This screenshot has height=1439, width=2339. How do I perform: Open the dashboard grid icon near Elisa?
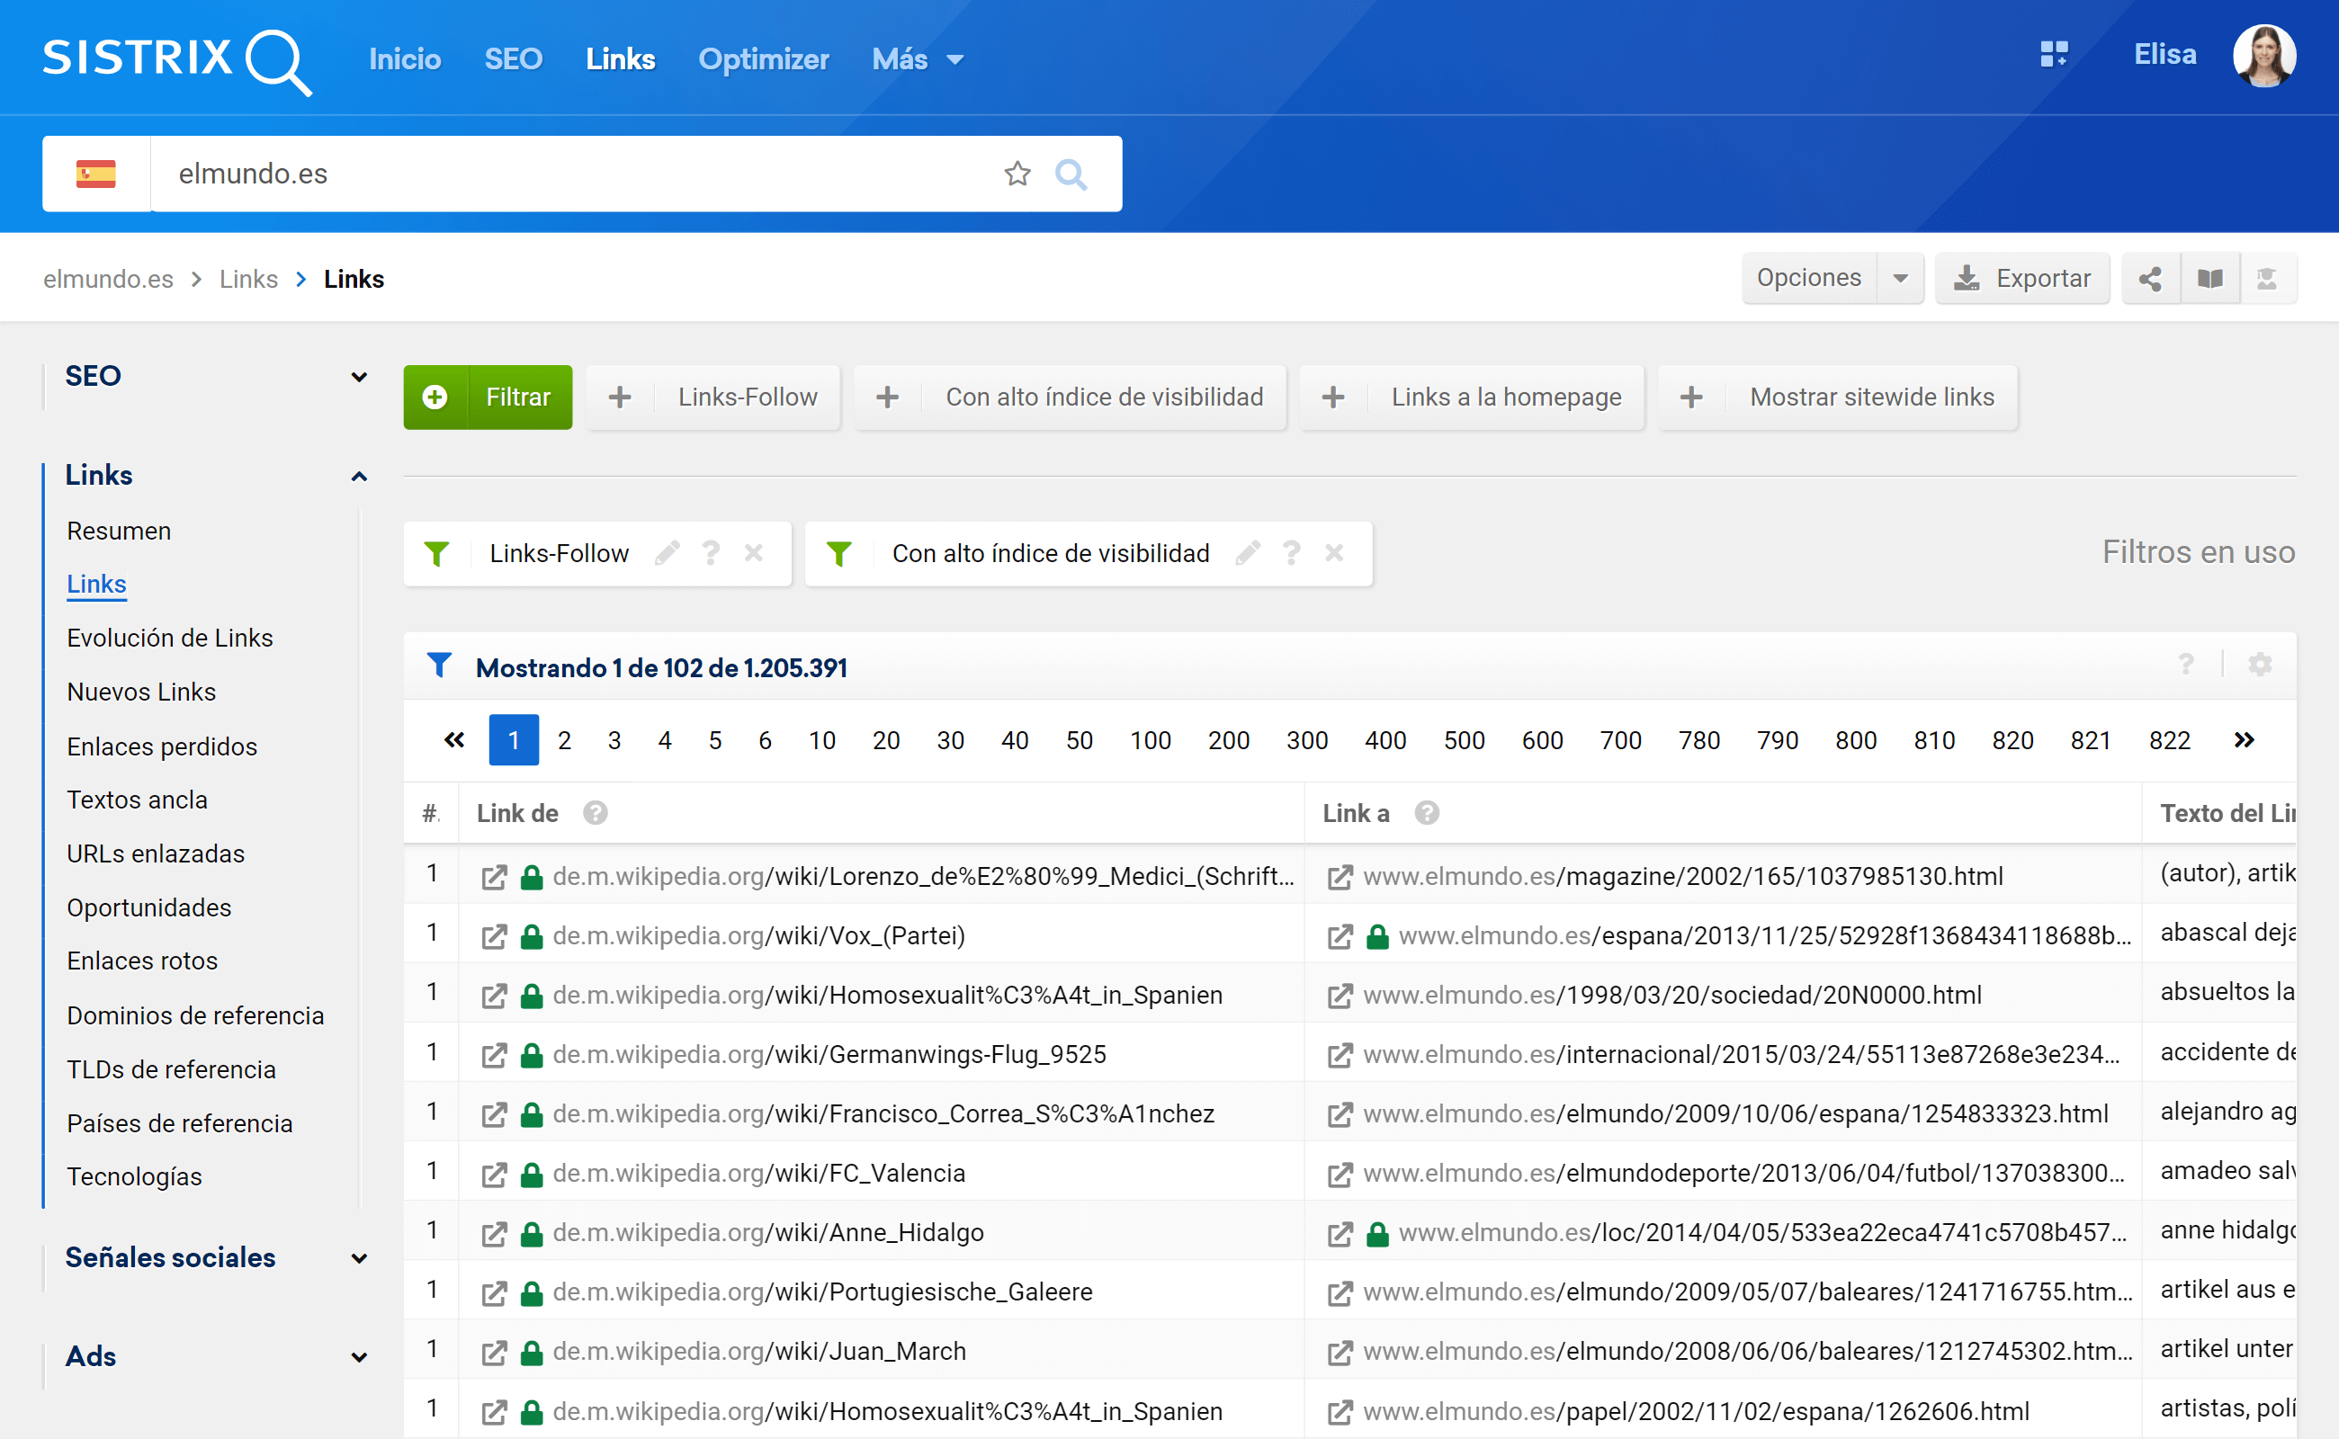(x=2054, y=54)
